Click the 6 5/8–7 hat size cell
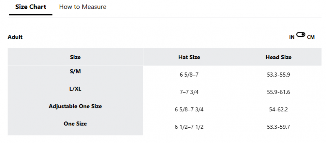 [189, 75]
